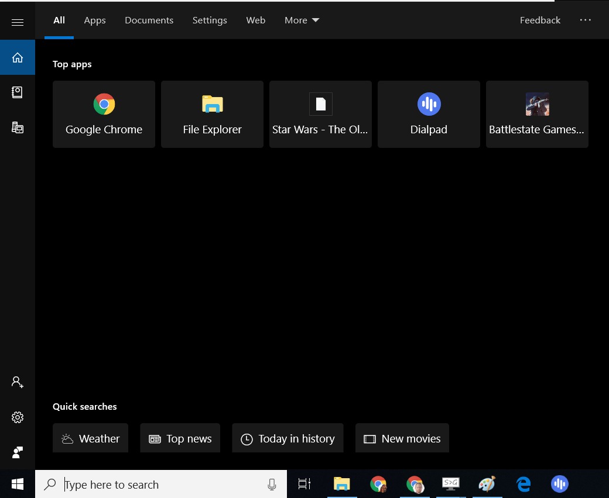Open the search settings gear icon
The height and width of the screenshot is (498, 609).
(x=18, y=417)
